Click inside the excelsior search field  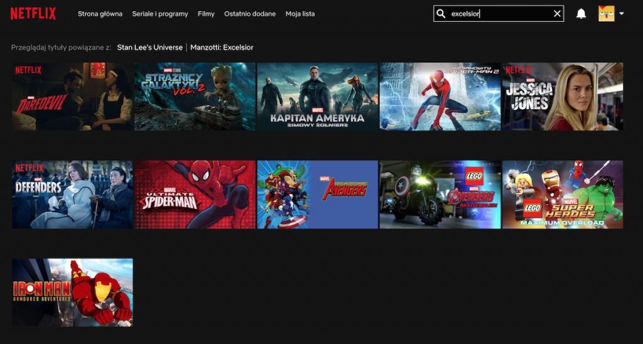499,14
